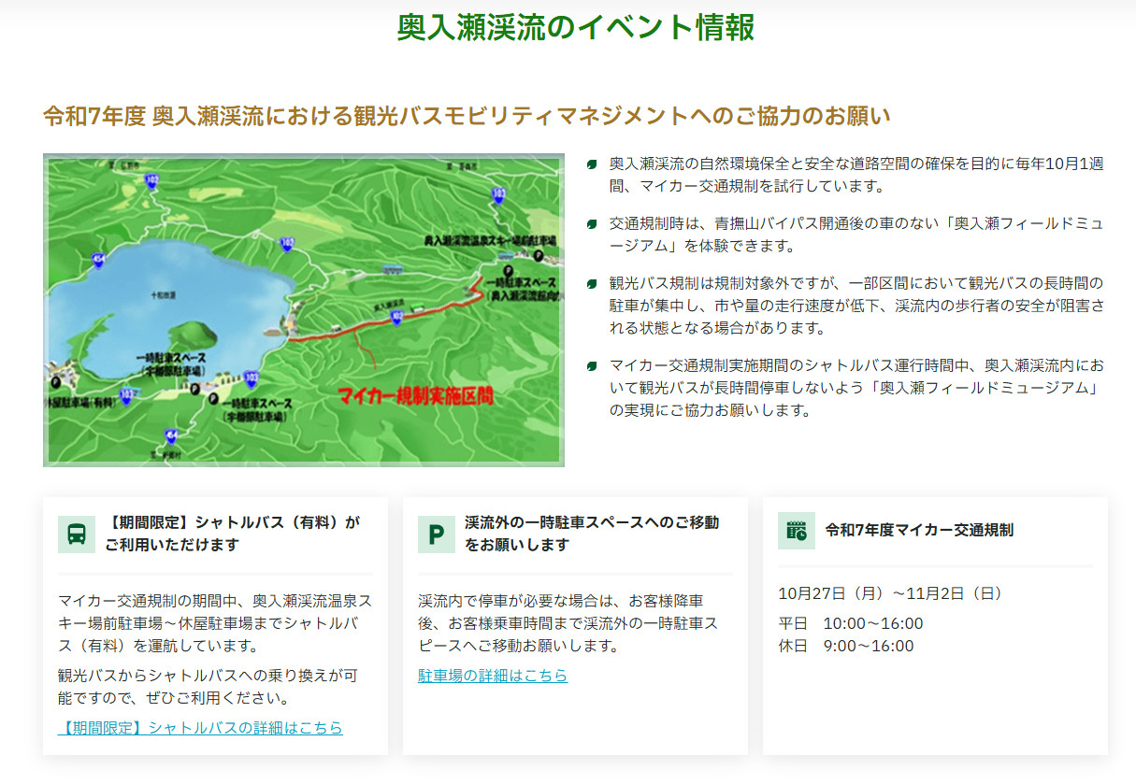Image resolution: width=1136 pixels, height=784 pixels.
Task: Click the 令和7年度 観光バスモビリティマネジメント subheading
Action: coord(467,116)
